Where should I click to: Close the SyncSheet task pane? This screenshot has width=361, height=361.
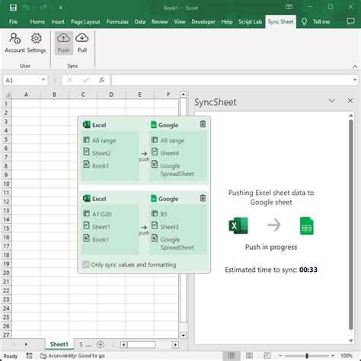pos(350,101)
